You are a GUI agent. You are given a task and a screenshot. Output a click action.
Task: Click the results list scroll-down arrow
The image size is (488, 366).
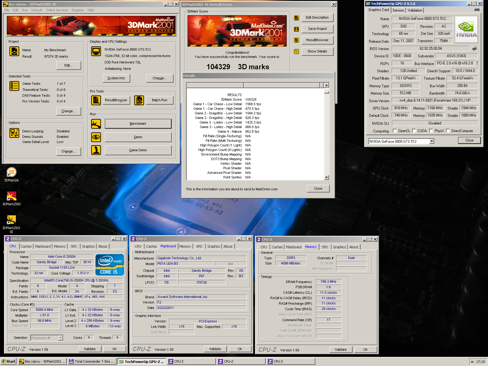pyautogui.click(x=327, y=178)
